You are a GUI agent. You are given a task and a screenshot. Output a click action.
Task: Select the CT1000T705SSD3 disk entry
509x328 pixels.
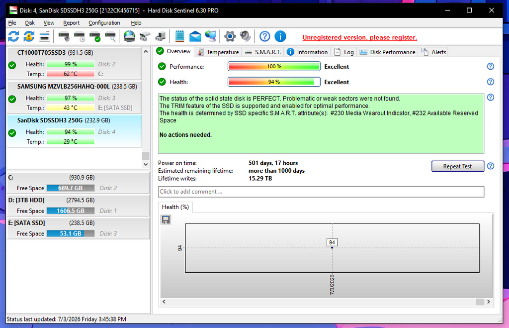pyautogui.click(x=74, y=64)
